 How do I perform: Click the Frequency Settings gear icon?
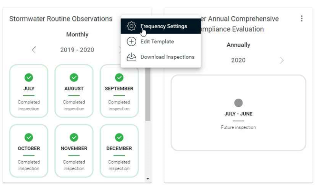(131, 26)
